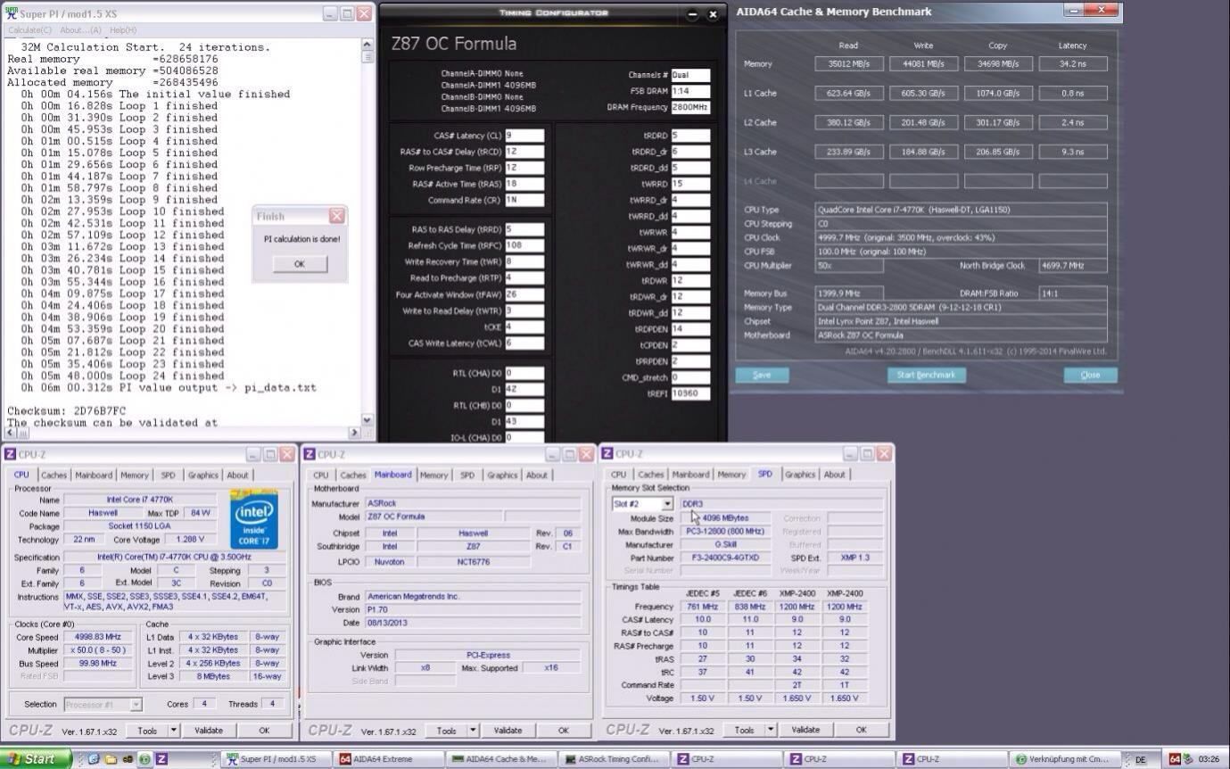1230x769 pixels.
Task: Switch to ASRock Timing Configurator taskbar item
Action: 615,759
